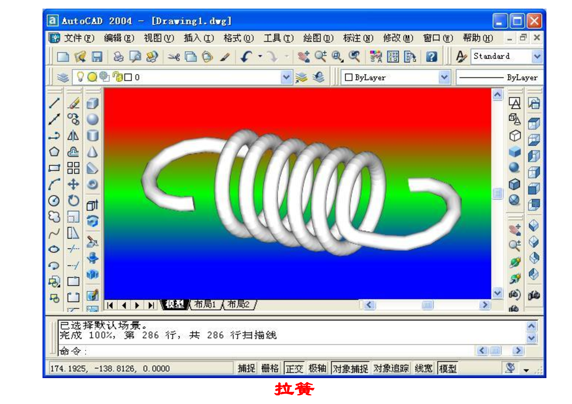The width and height of the screenshot is (572, 404).
Task: Open the undo history dropdown arrow
Action: tap(260, 56)
